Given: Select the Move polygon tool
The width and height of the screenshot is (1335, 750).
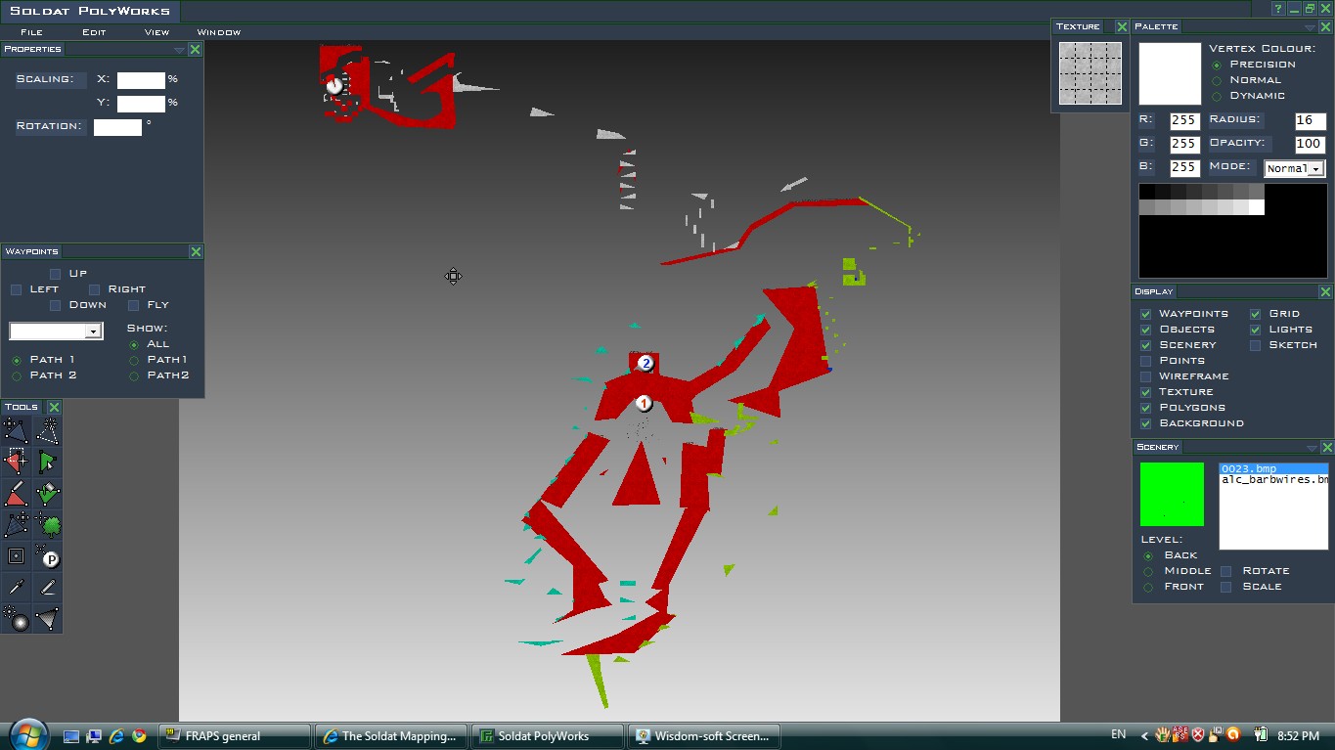Looking at the screenshot, I should pyautogui.click(x=16, y=430).
